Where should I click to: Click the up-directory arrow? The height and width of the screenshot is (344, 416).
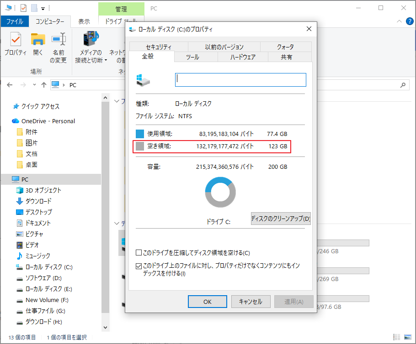[x=44, y=85]
